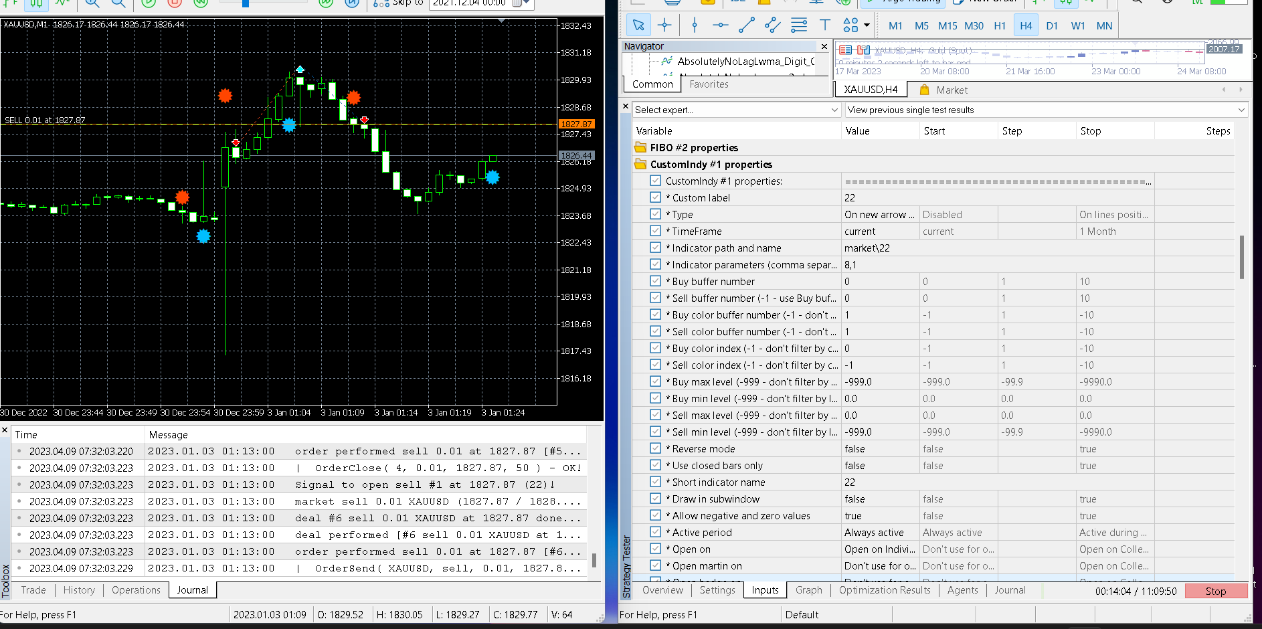Open the shapes tool dropdown arrow

[867, 25]
